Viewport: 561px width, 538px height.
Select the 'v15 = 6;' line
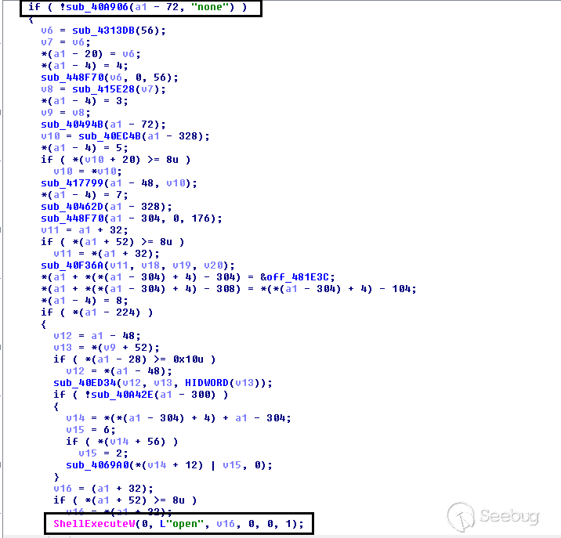coord(91,430)
